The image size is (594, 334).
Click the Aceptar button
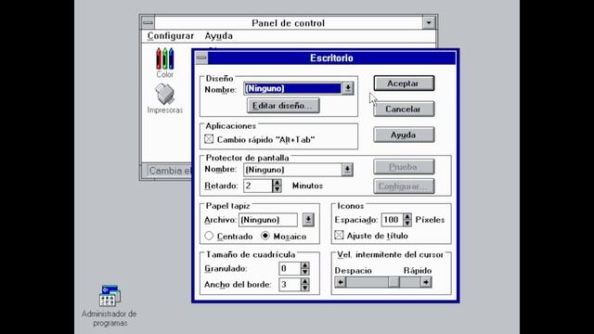click(x=404, y=83)
